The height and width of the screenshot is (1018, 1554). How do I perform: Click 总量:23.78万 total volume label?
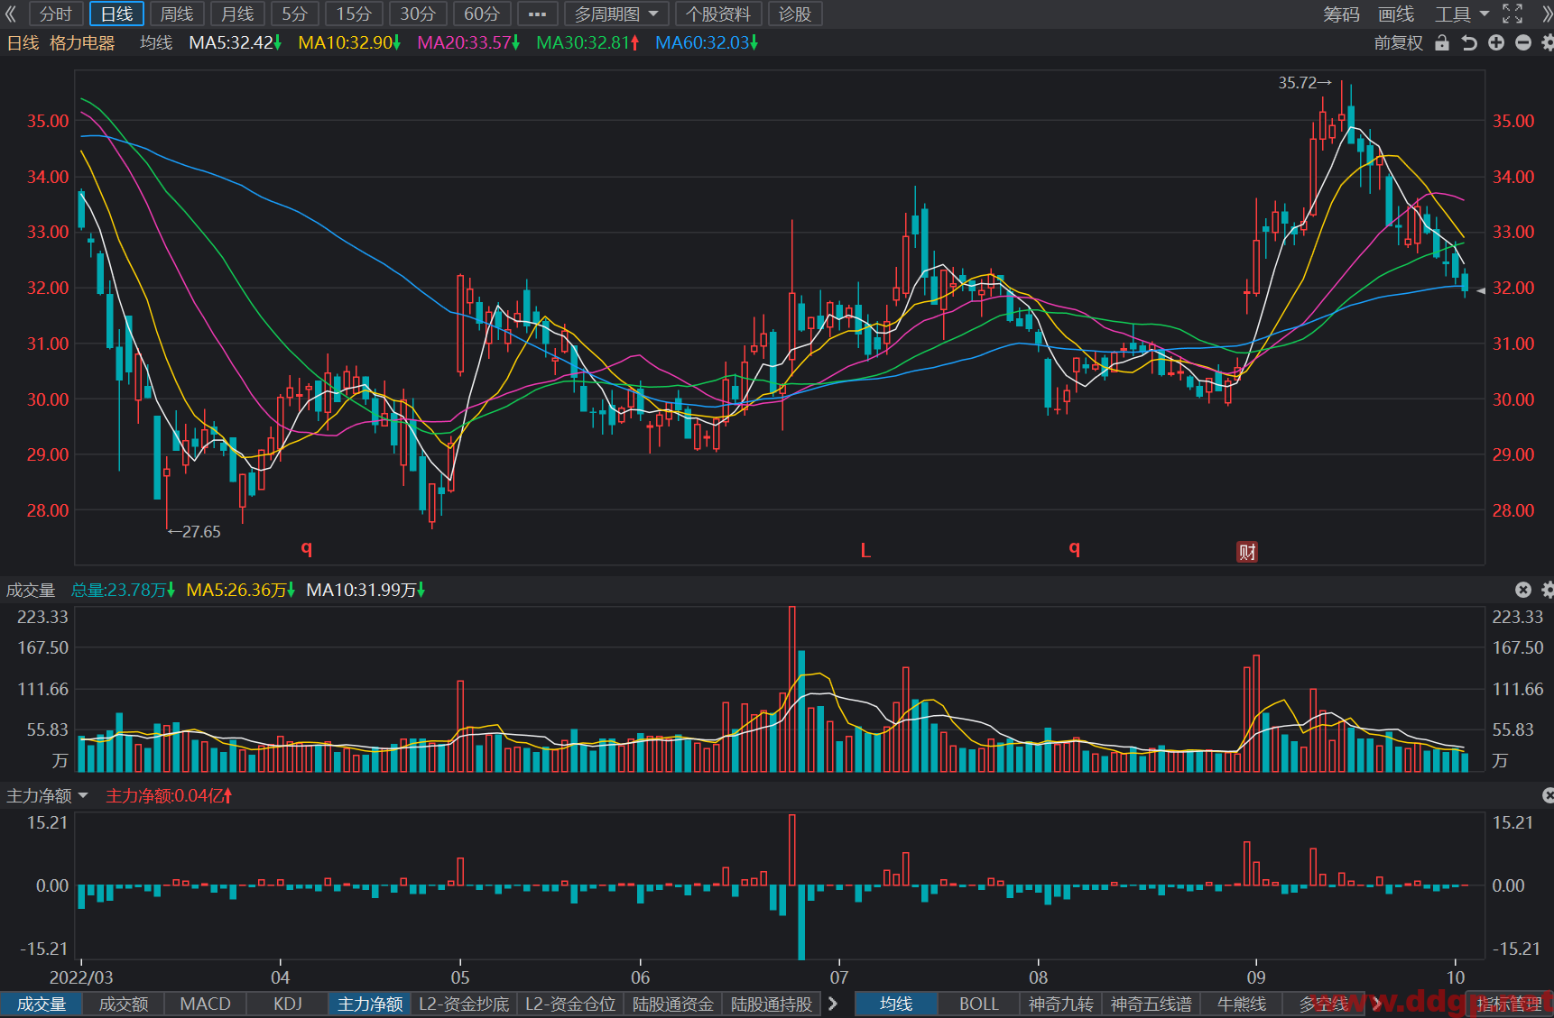point(124,590)
